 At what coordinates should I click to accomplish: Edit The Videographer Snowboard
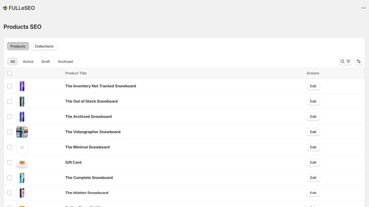coord(313,132)
